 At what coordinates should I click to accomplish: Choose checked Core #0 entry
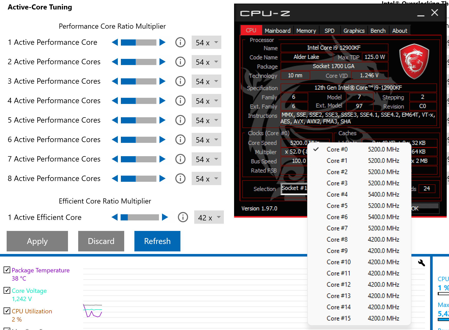pyautogui.click(x=359, y=149)
